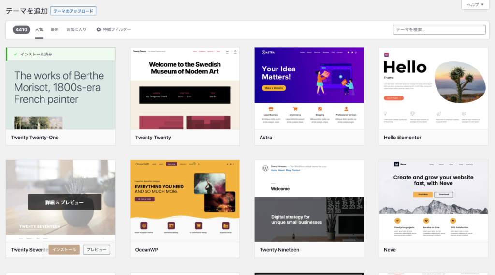This screenshot has width=495, height=275.
Task: Open the OceanWP theme thumbnail
Action: click(x=185, y=201)
